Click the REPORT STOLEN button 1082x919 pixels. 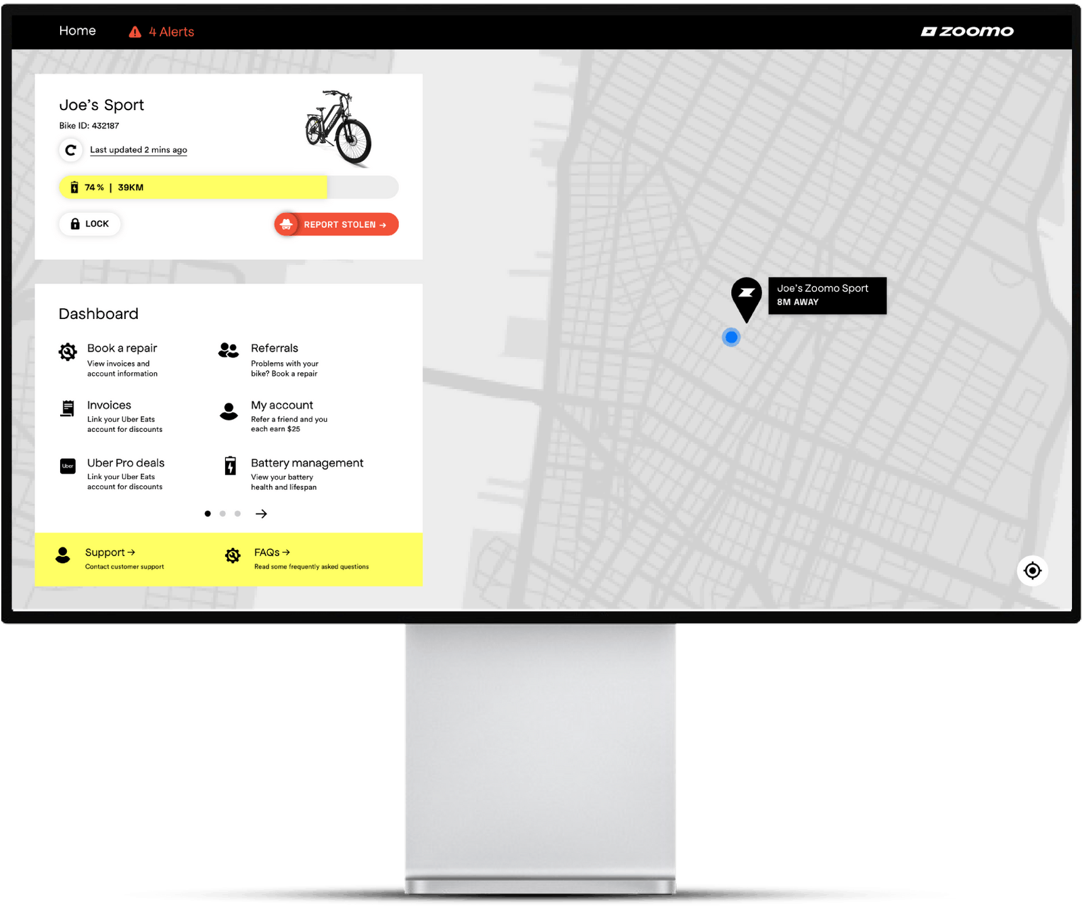pos(336,224)
